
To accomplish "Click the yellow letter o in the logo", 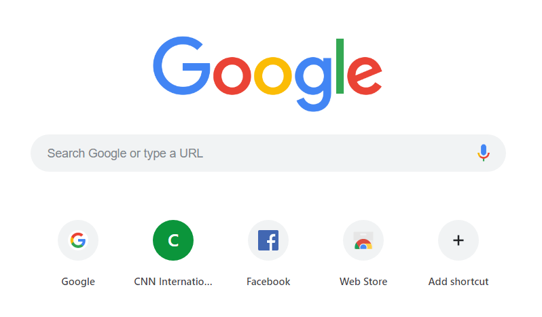I will click(273, 75).
